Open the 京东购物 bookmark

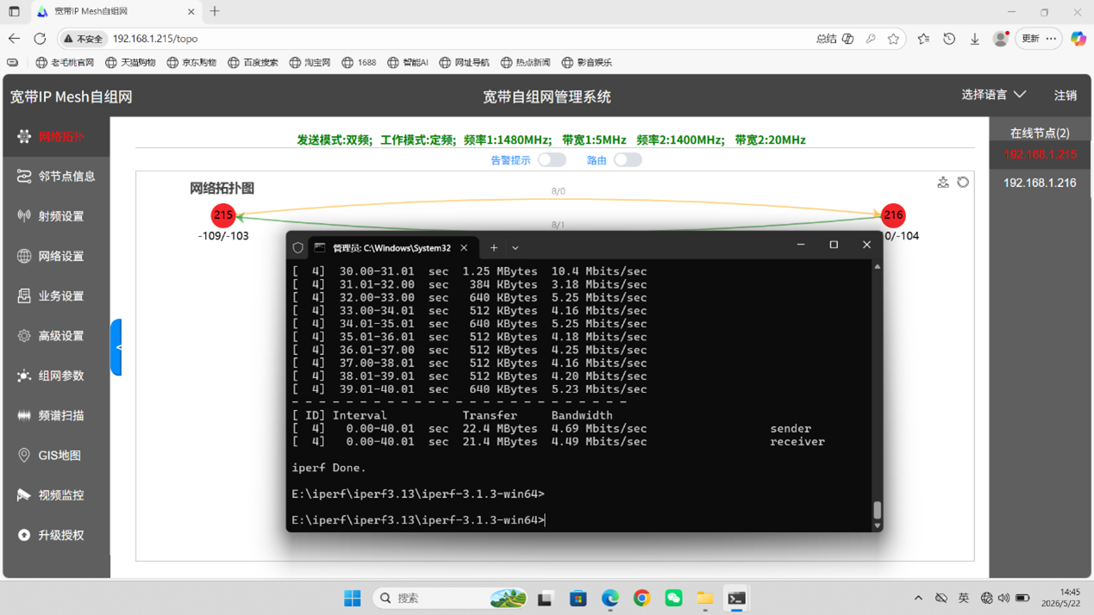191,62
